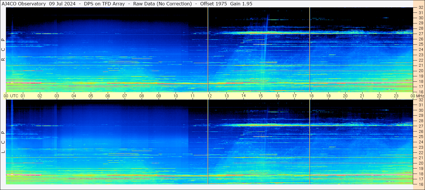425x190 pixels.
Task: Click the 27 MHz tick on RCP frequency scale
Action: pyautogui.click(x=421, y=34)
